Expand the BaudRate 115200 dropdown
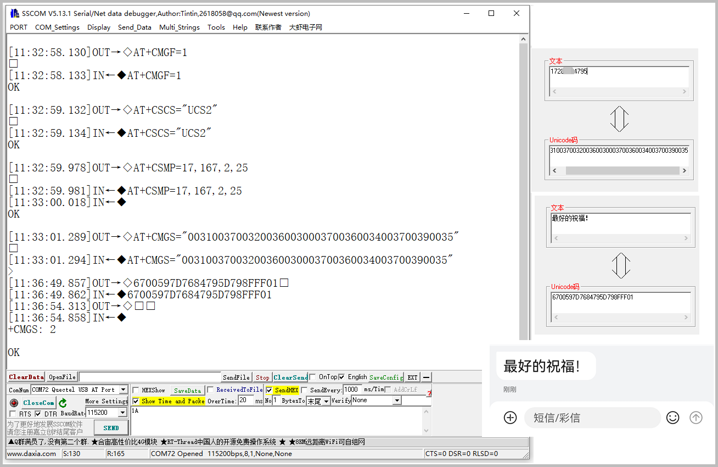The width and height of the screenshot is (718, 467). tap(123, 413)
